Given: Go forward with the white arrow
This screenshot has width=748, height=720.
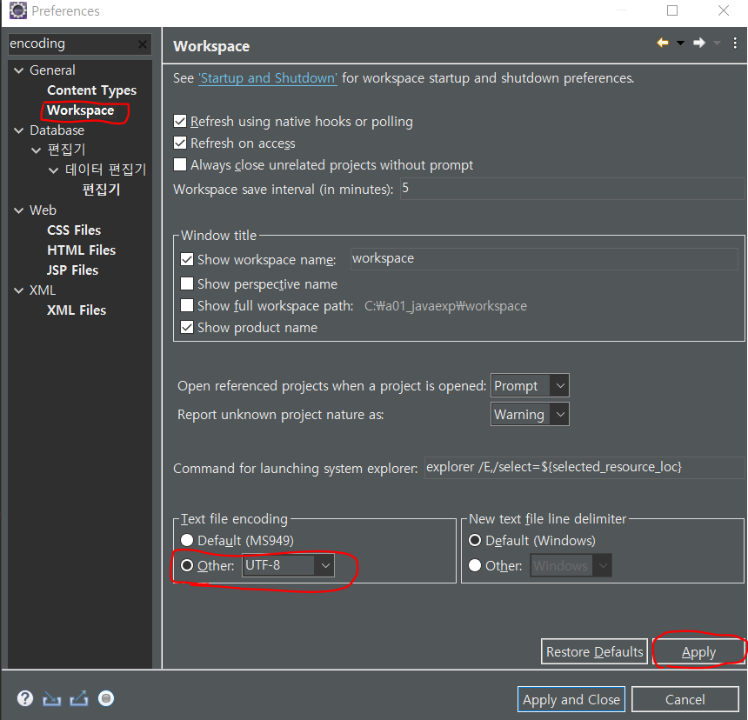Looking at the screenshot, I should coord(699,43).
